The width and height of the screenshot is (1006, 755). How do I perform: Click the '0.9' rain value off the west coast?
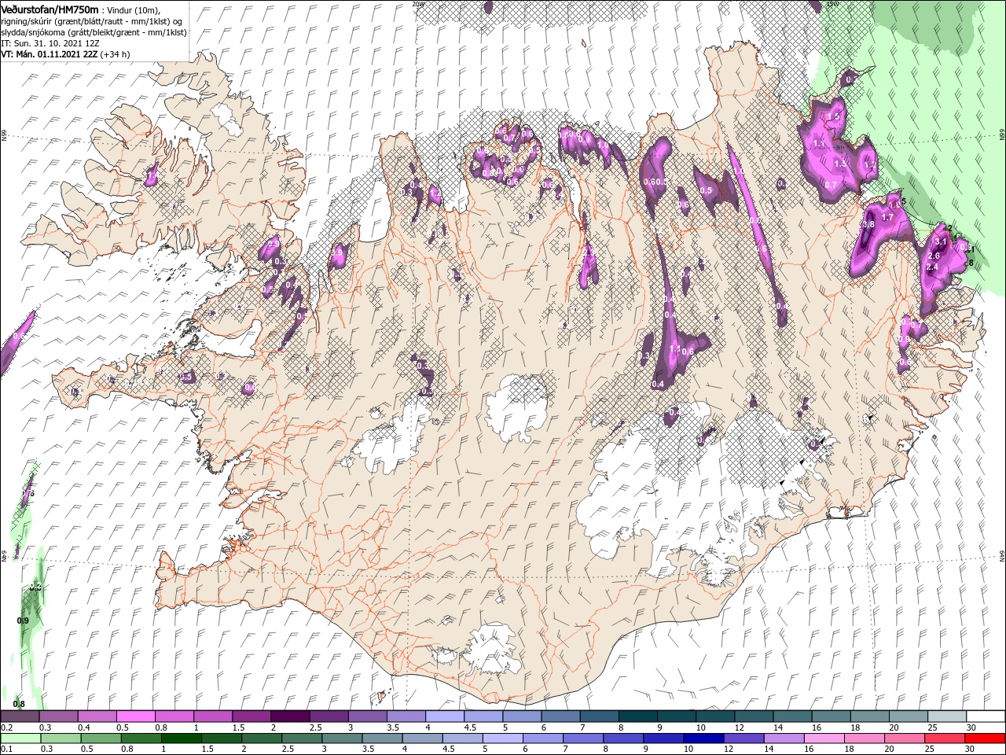tap(23, 621)
